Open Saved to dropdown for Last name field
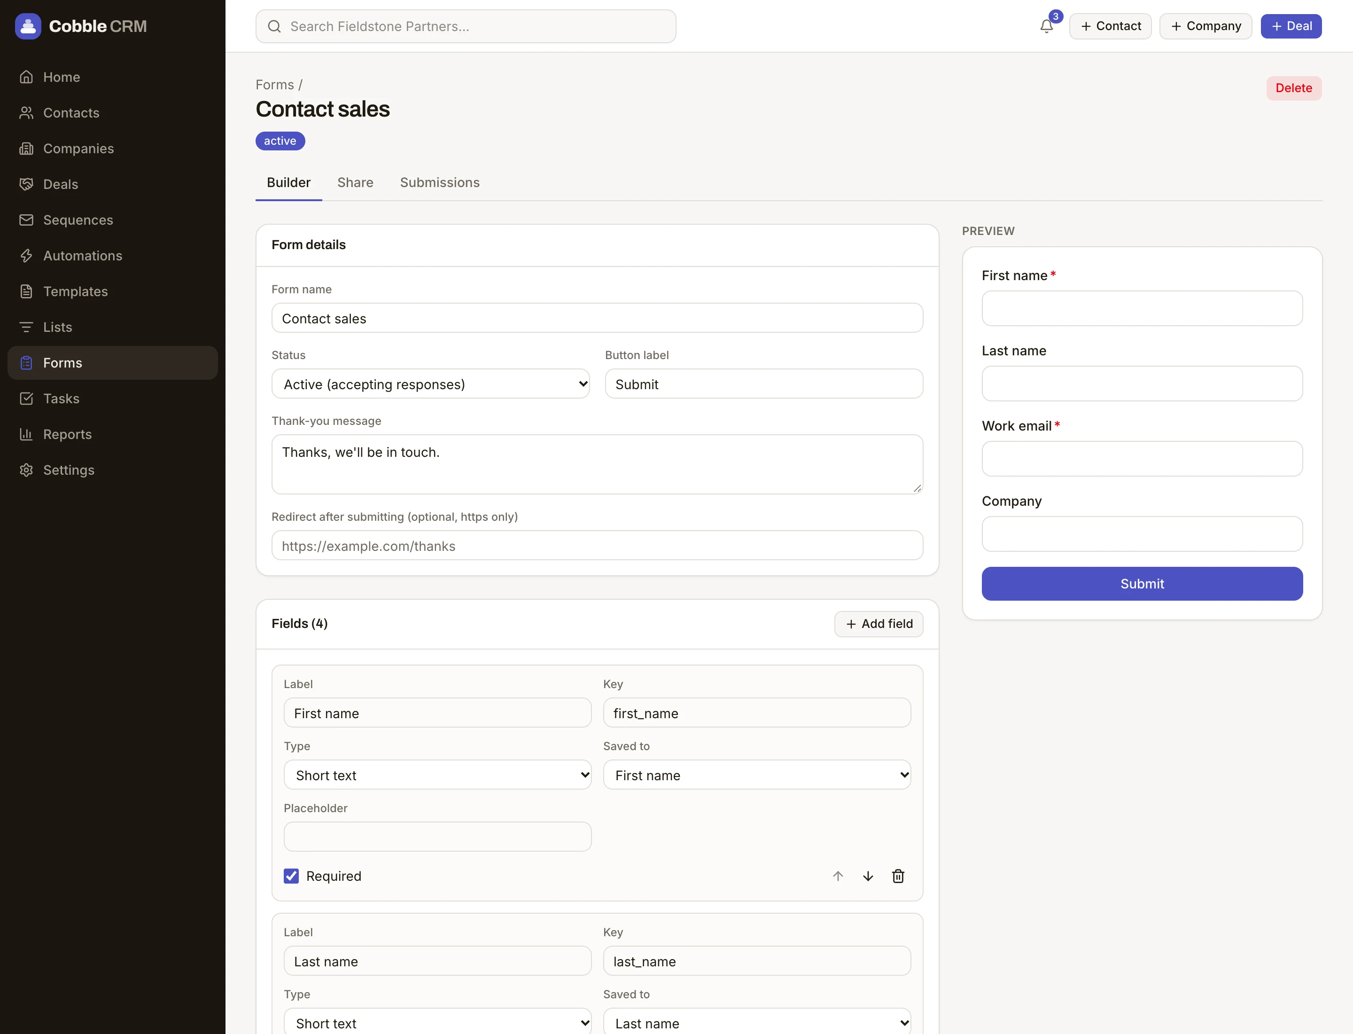Viewport: 1353px width, 1034px height. point(757,1022)
